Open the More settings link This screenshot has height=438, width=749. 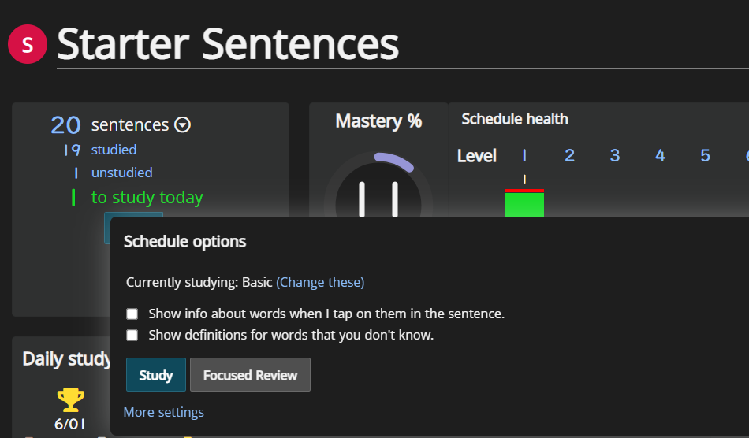click(x=164, y=412)
